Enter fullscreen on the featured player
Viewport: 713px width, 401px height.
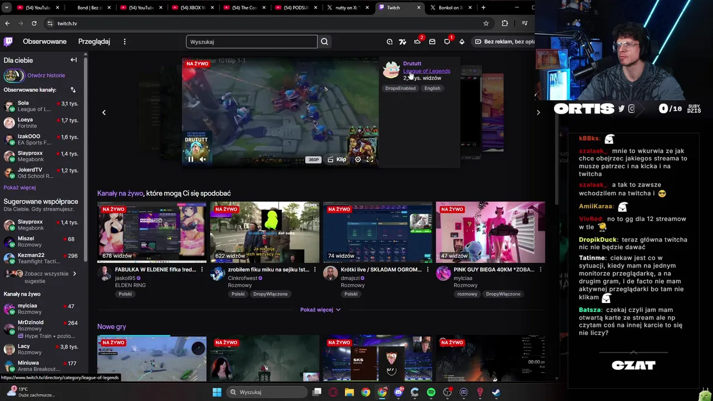[x=370, y=159]
